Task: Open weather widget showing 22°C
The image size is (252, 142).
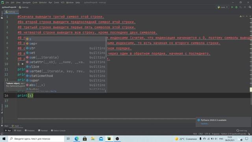Action: click(186, 139)
